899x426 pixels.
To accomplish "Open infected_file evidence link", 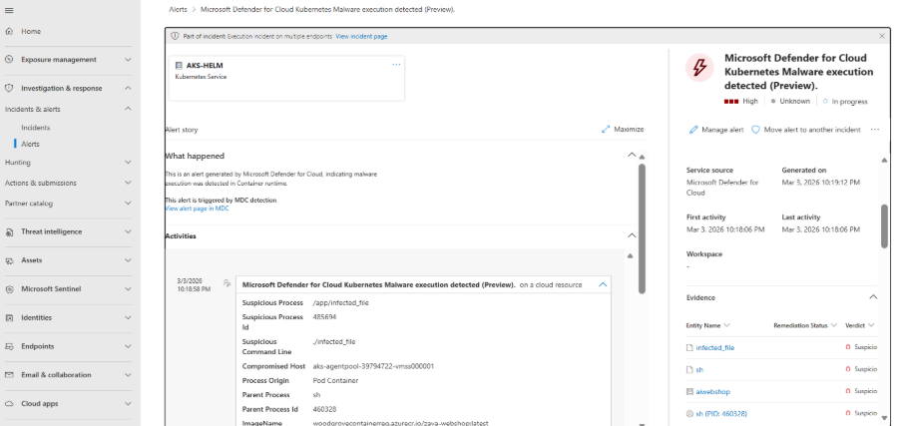I will (715, 347).
